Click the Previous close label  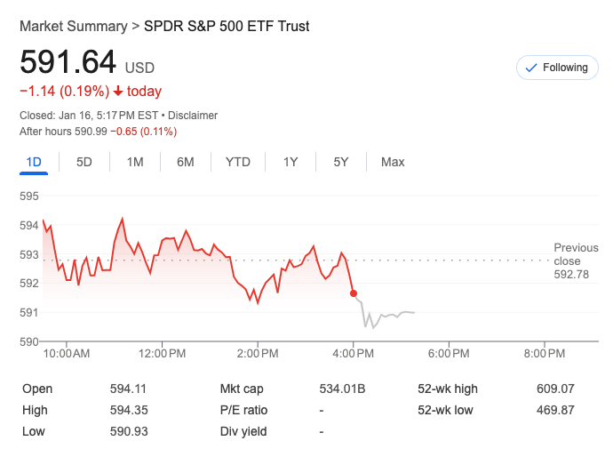(576, 254)
